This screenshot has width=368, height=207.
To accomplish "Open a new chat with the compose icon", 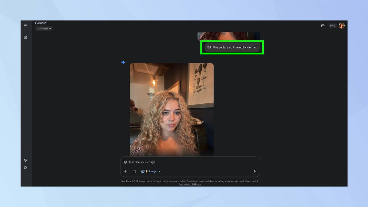I will point(25,37).
